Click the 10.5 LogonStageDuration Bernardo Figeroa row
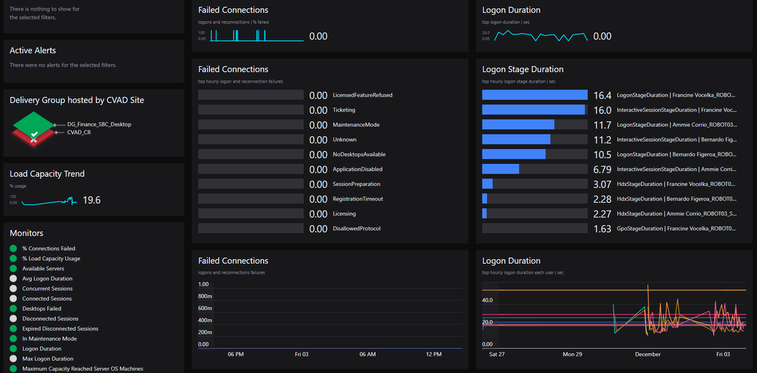The image size is (757, 373). click(x=609, y=154)
